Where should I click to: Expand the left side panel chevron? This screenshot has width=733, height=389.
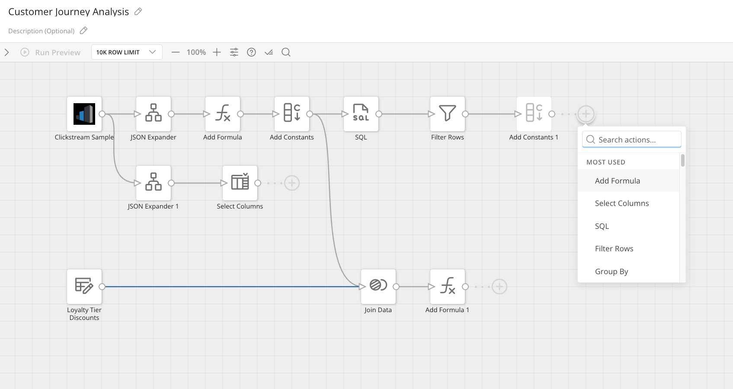click(x=6, y=52)
